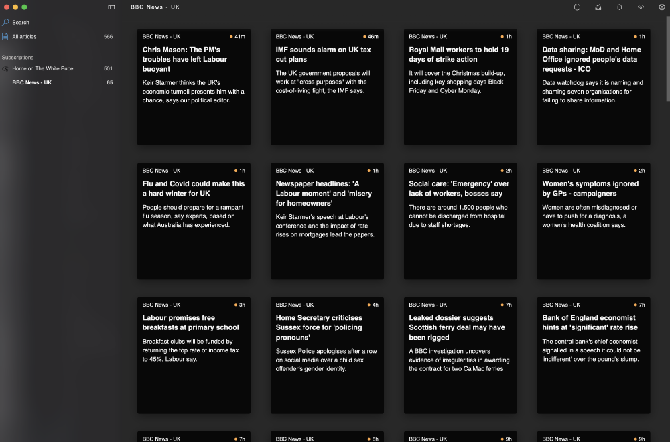Collapse the Subscriptions section
This screenshot has height=442, width=670.
(17, 57)
